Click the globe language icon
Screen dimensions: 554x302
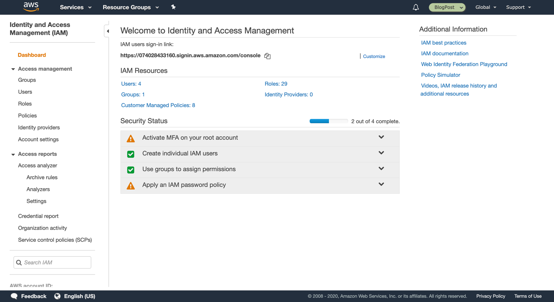(57, 296)
